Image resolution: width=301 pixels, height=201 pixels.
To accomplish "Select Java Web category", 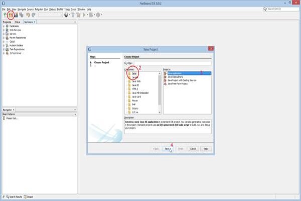I will [136, 81].
